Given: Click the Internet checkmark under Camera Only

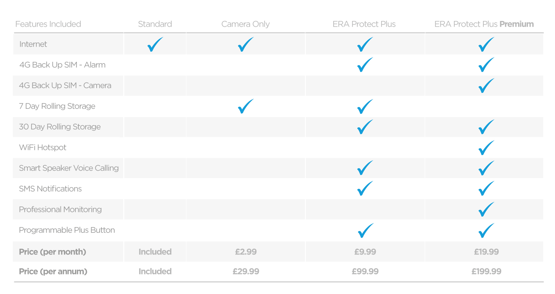Looking at the screenshot, I should (245, 45).
